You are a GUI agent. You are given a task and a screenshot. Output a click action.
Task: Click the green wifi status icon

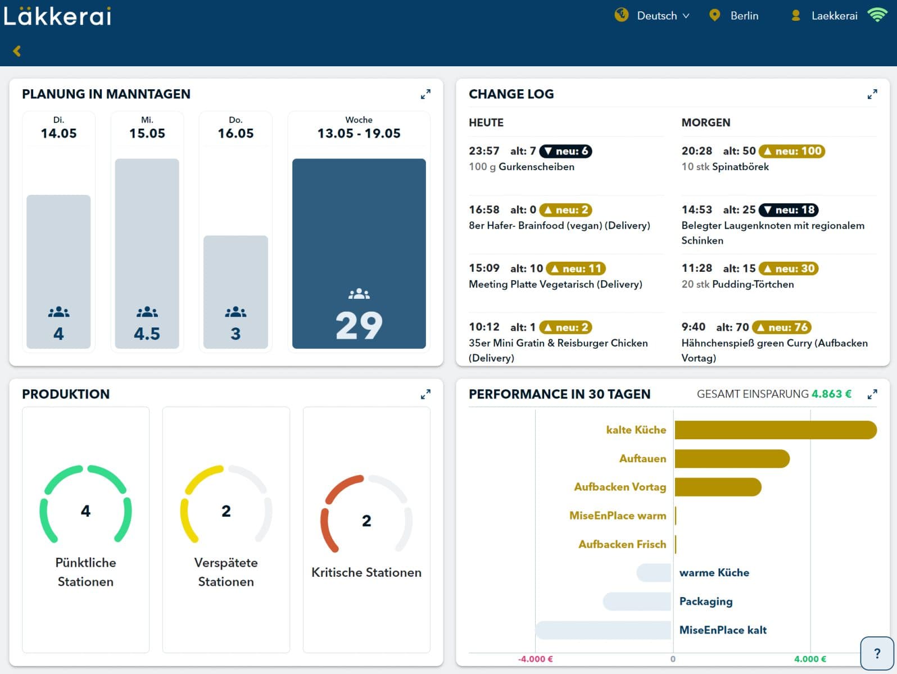(877, 15)
